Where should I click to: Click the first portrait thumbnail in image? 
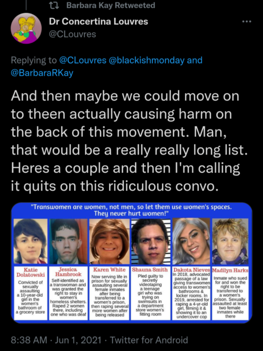click(30, 241)
